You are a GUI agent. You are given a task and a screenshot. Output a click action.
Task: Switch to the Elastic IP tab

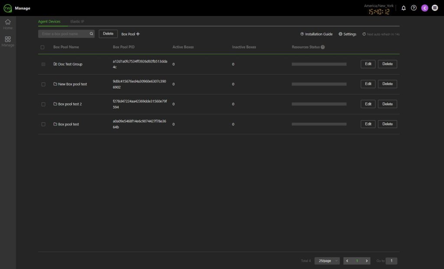77,22
